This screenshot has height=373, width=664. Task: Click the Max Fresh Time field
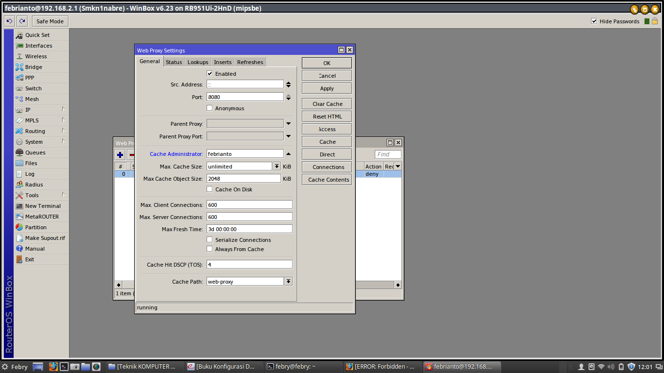[x=249, y=229]
